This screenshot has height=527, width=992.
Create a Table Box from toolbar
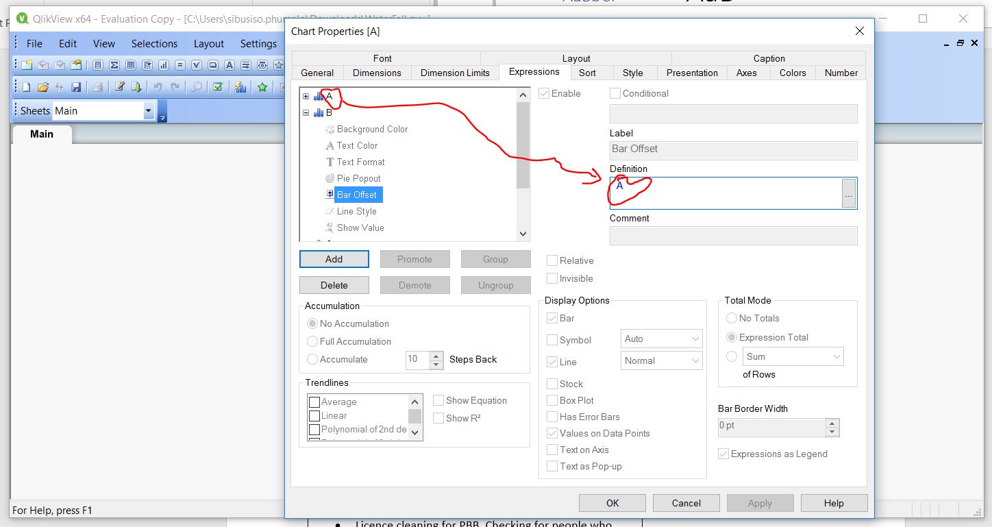131,65
